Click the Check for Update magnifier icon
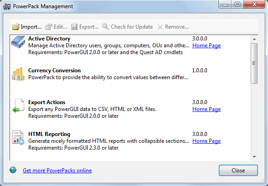This screenshot has height=186, width=268. tap(105, 26)
